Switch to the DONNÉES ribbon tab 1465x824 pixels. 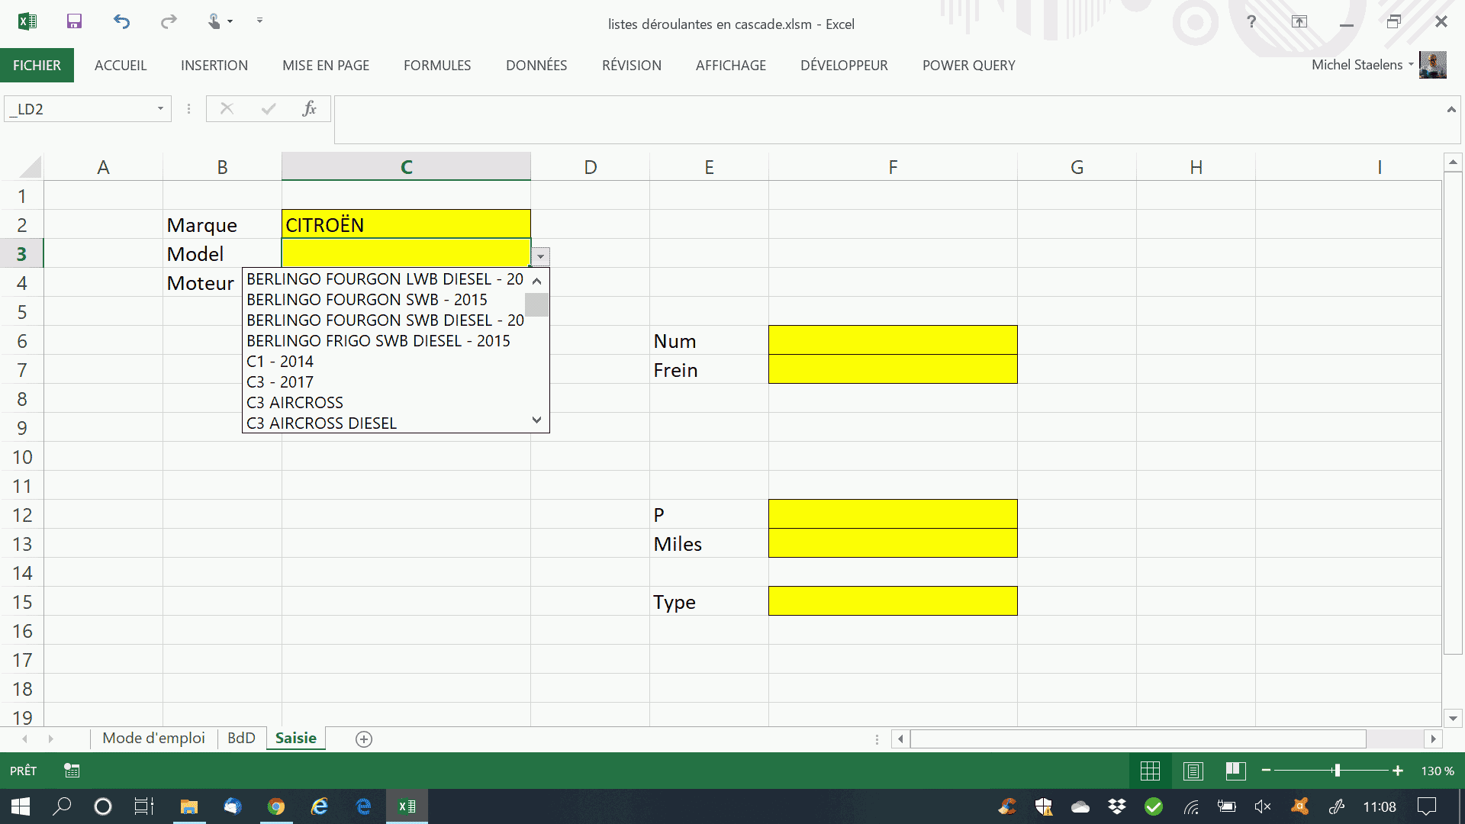536,65
